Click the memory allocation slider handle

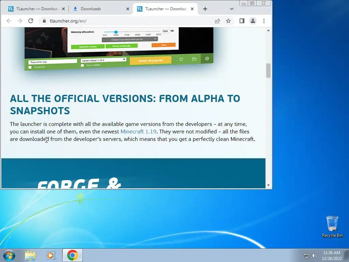click(x=116, y=32)
